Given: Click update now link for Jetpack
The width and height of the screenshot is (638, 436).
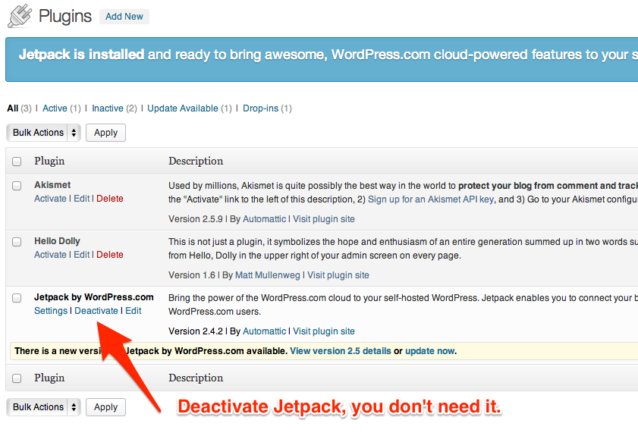Looking at the screenshot, I should pyautogui.click(x=430, y=351).
